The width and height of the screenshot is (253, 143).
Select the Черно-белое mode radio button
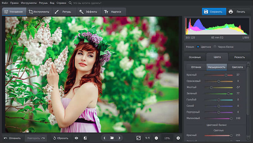coord(215,47)
